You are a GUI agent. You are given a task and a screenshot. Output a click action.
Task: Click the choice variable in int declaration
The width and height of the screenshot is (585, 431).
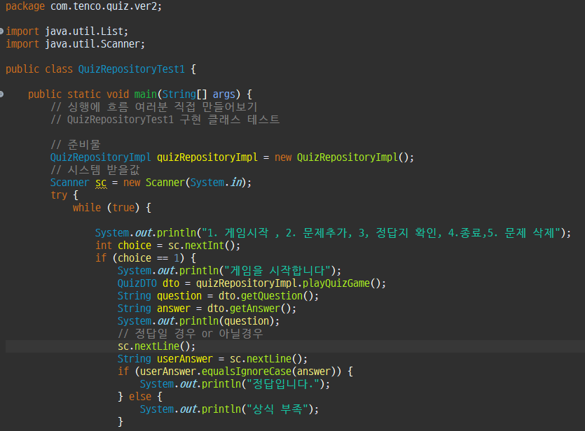tap(135, 246)
